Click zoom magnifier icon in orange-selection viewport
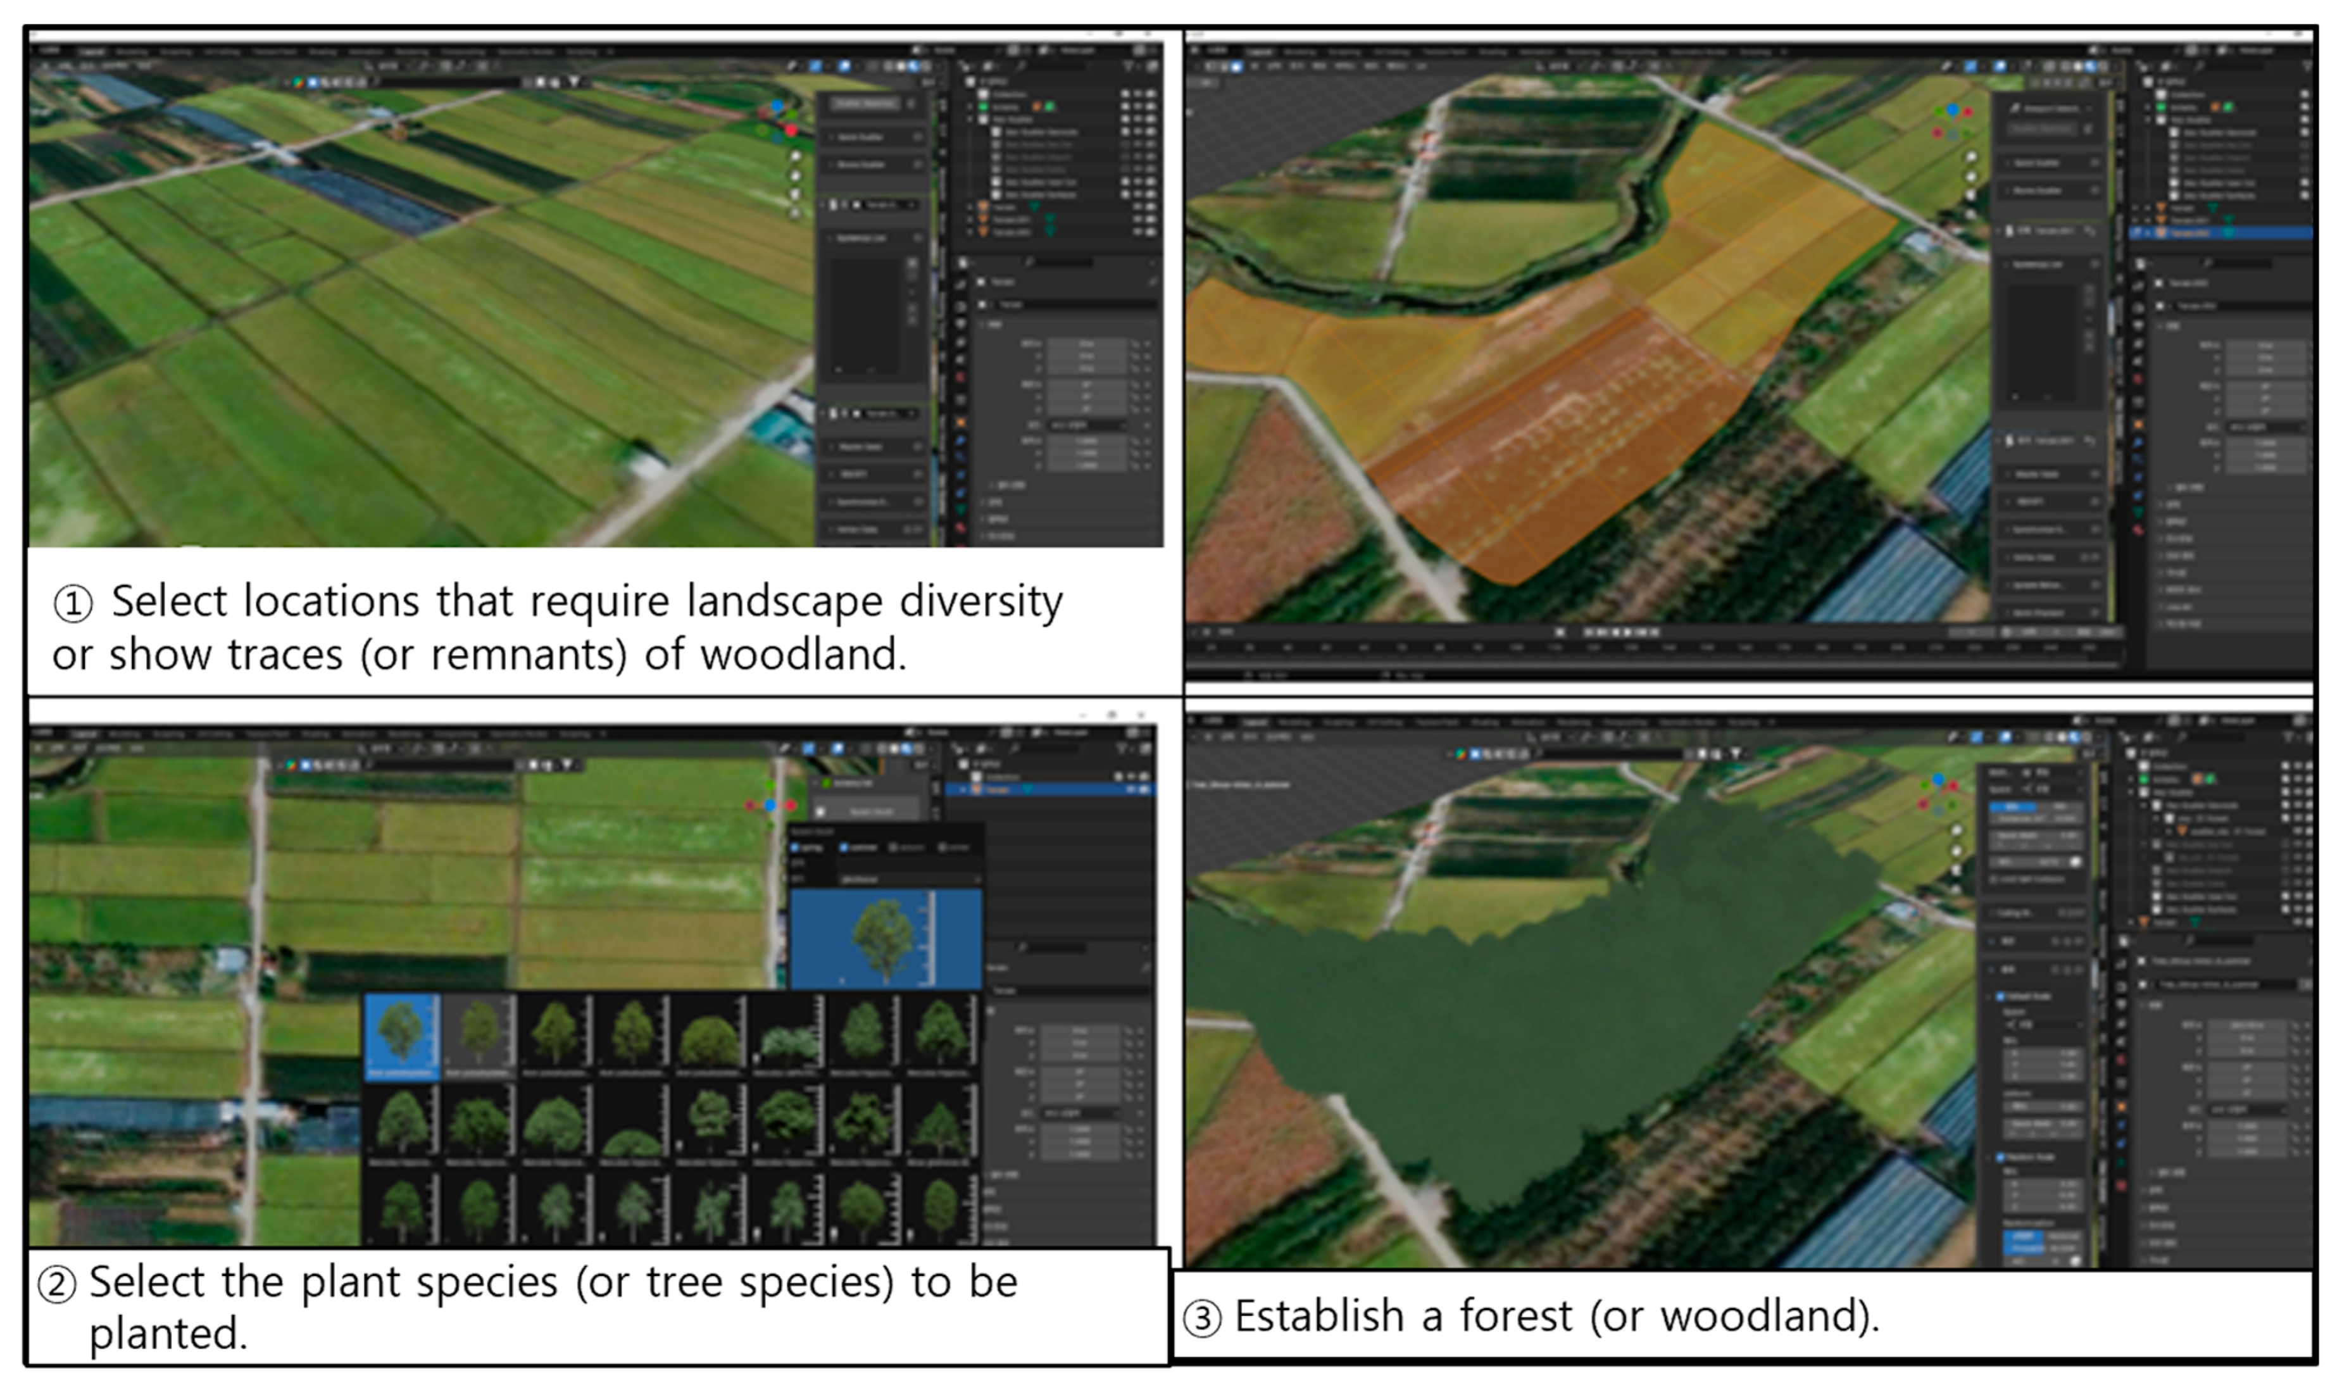 point(1970,156)
